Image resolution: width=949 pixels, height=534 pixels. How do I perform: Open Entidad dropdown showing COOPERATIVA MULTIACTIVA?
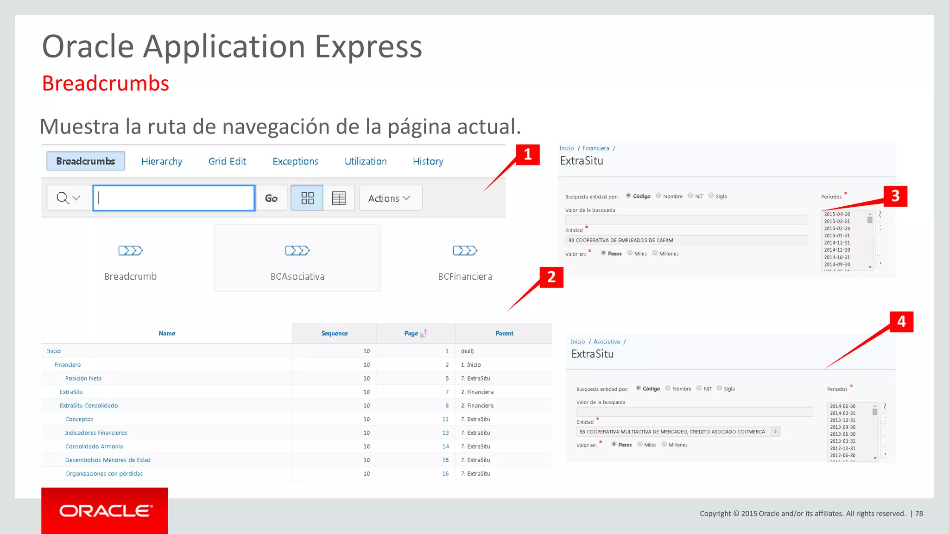pos(678,432)
